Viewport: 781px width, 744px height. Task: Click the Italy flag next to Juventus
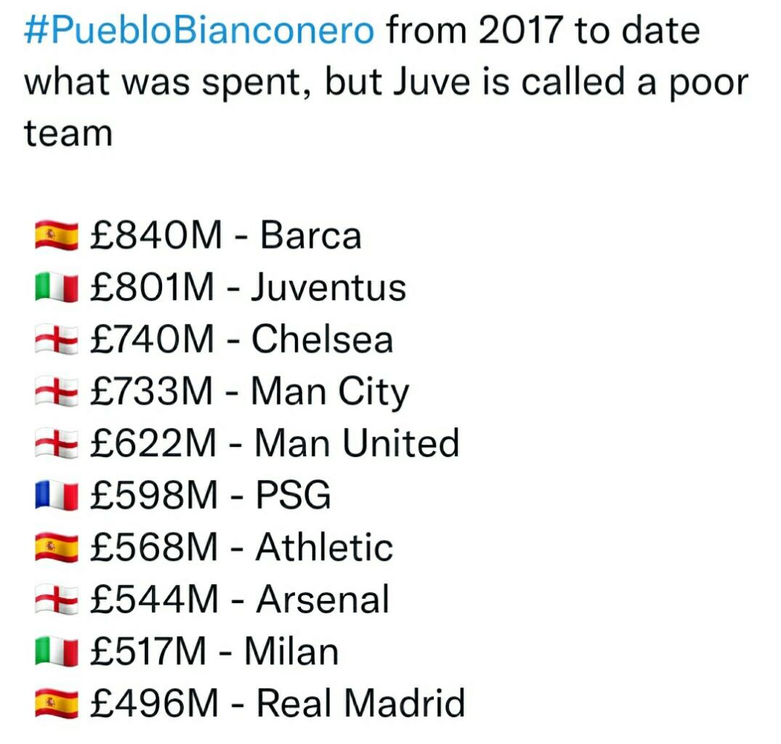56,288
